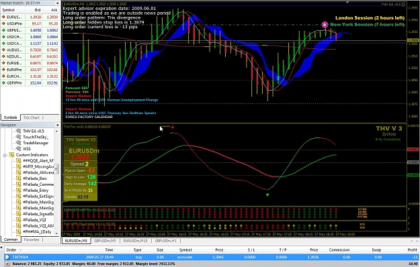The image size is (420, 267).
Task: Click the #Pallada_Entry indicator icon
Action: tap(19, 191)
